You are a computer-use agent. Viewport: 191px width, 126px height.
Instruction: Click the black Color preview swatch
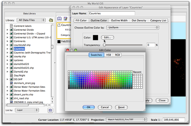tap(95, 38)
